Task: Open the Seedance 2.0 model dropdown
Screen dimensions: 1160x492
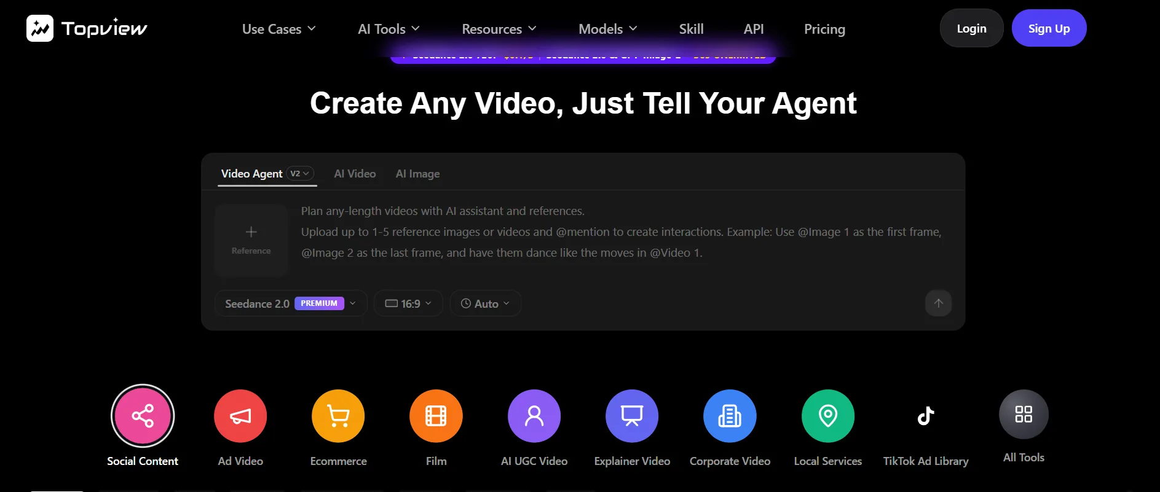Action: 291,303
